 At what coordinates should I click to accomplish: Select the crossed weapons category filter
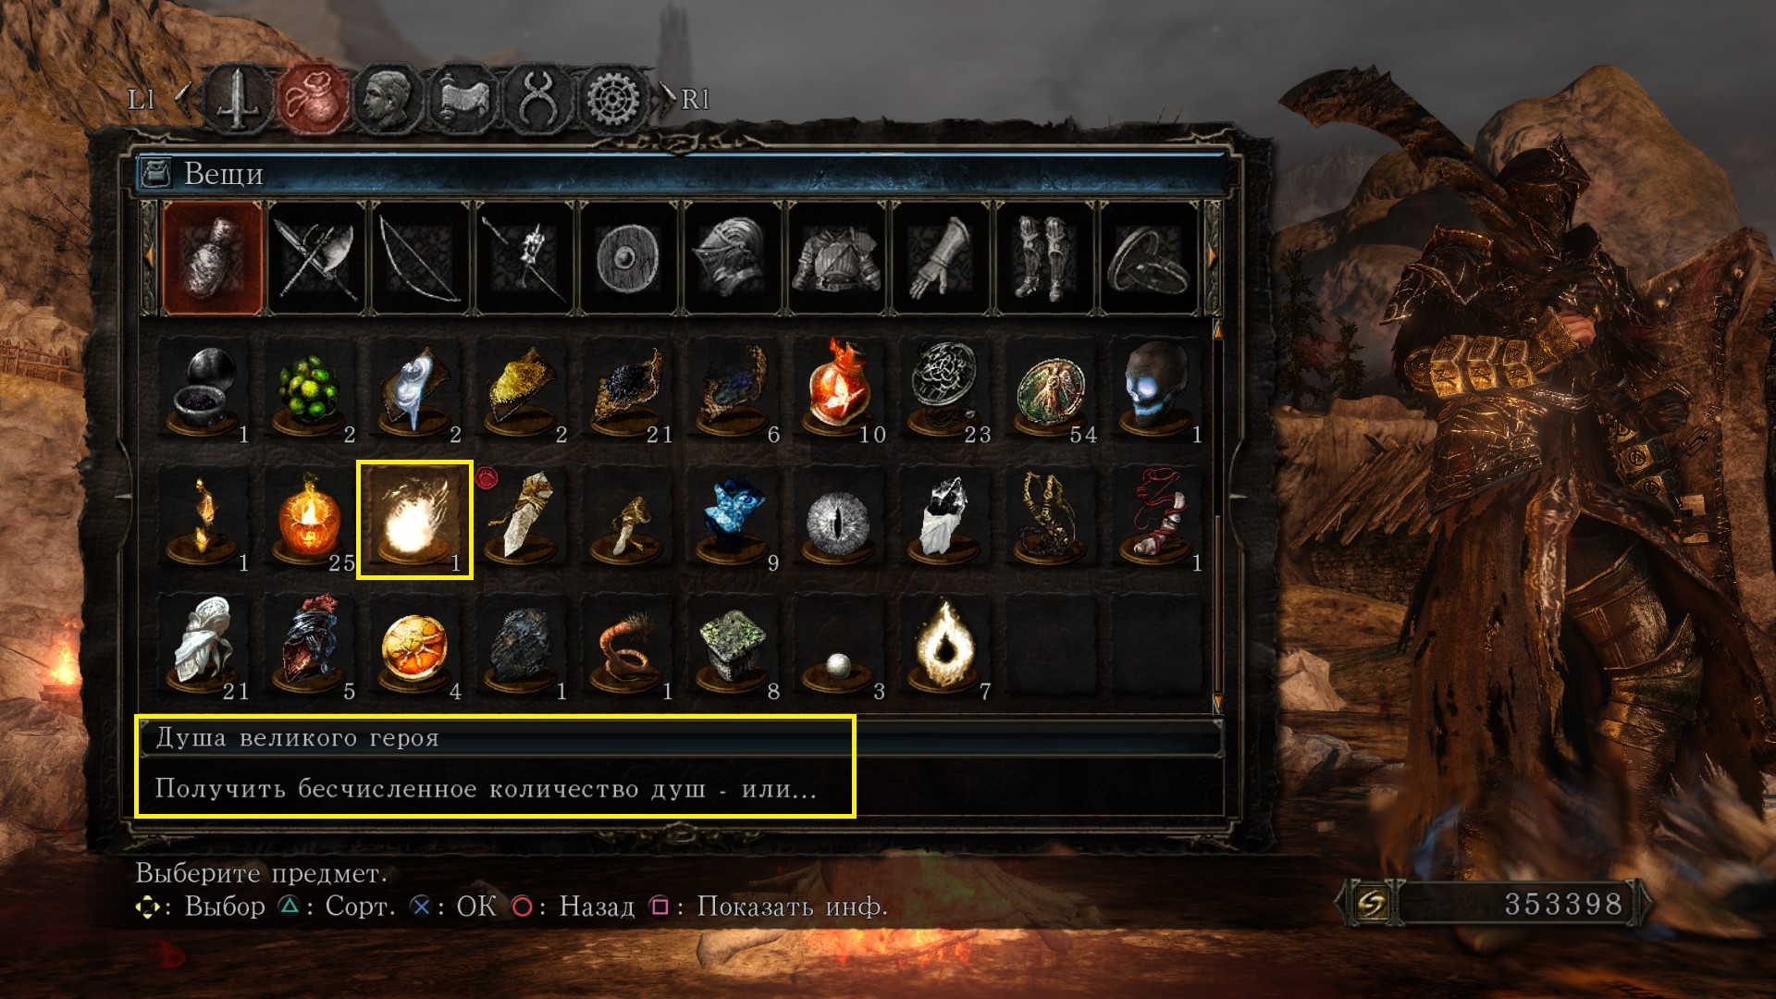click(316, 258)
